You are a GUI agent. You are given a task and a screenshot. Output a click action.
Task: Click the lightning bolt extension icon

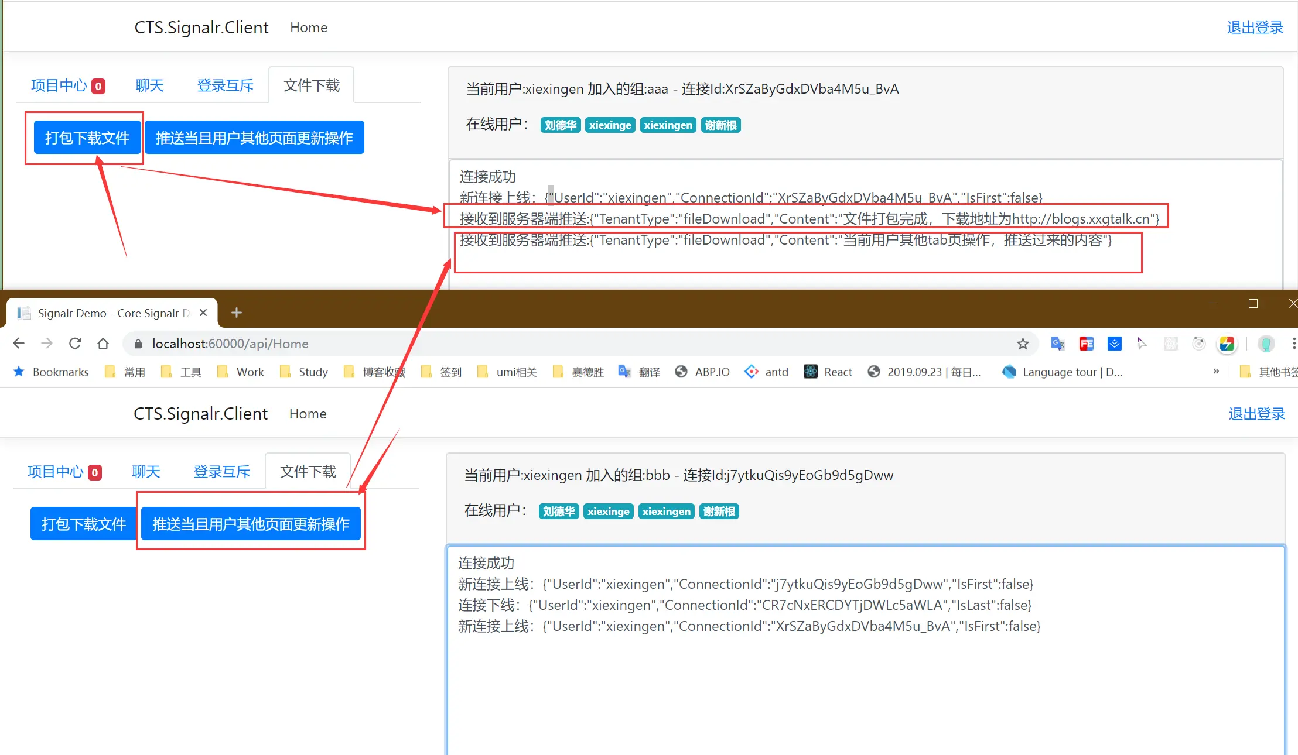(x=1227, y=344)
